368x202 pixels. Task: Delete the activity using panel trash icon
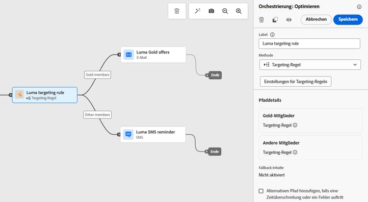click(262, 20)
